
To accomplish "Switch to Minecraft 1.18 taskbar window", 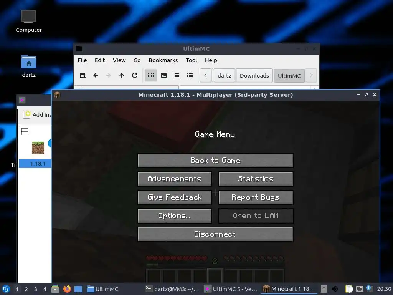I will (x=289, y=289).
